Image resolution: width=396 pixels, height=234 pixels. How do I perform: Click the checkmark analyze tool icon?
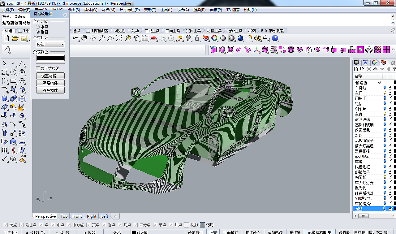[5, 159]
